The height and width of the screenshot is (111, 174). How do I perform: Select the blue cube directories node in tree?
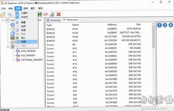13,33
